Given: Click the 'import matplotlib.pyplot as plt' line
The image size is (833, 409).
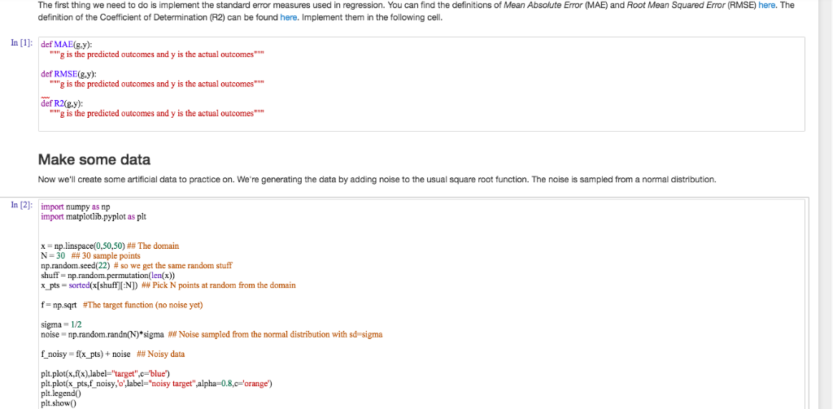Looking at the screenshot, I should [x=93, y=217].
